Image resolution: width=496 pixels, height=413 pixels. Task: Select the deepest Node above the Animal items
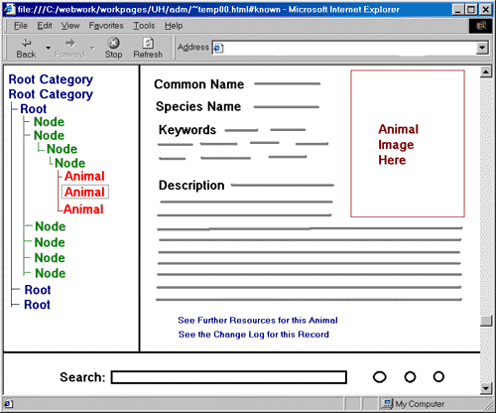click(69, 163)
